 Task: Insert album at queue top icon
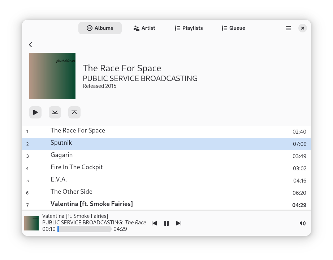click(x=74, y=112)
